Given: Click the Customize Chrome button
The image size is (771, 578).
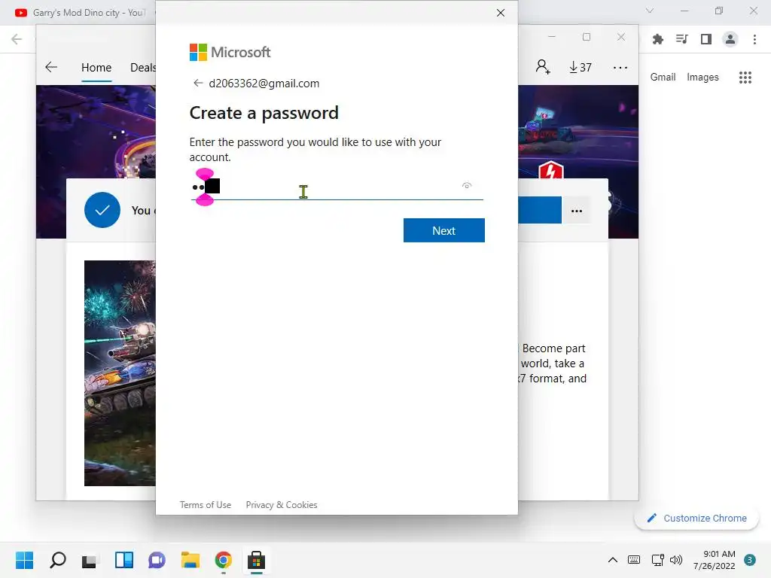Looking at the screenshot, I should click(696, 518).
